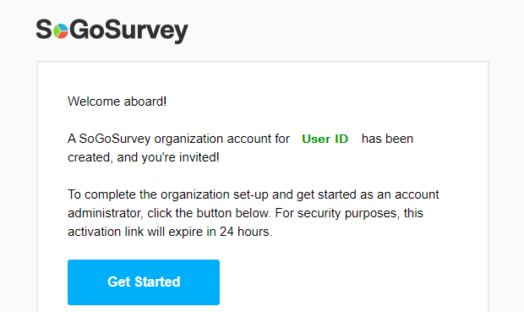Click the word 'Survey' in the logo
Screen dimensions: 524x312
click(x=148, y=32)
